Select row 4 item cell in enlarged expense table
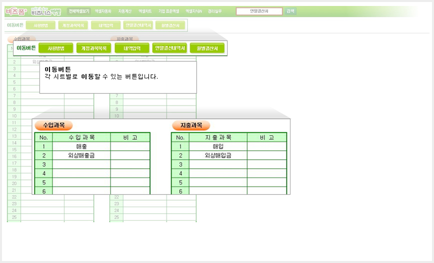Image resolution: width=434 pixels, height=263 pixels. [x=218, y=174]
